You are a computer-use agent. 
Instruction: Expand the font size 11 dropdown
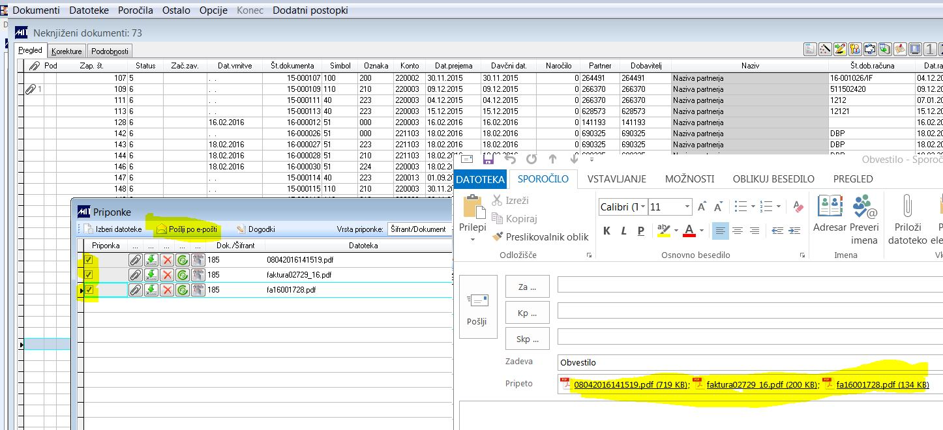point(687,207)
